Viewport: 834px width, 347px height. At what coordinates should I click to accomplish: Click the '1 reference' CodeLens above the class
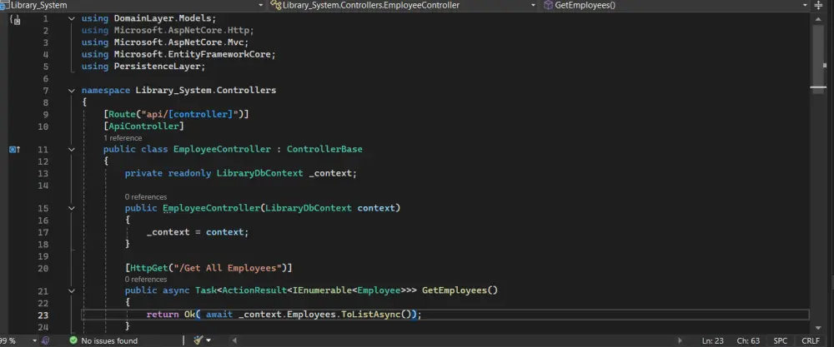(123, 138)
